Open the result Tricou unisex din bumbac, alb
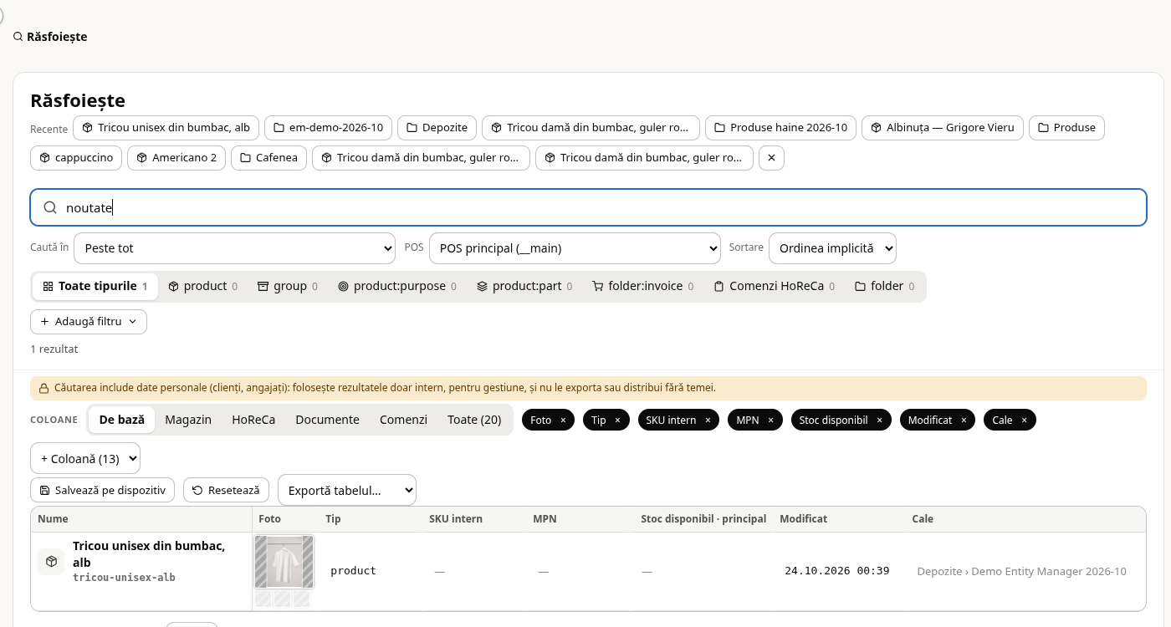This screenshot has height=627, width=1171. click(149, 553)
